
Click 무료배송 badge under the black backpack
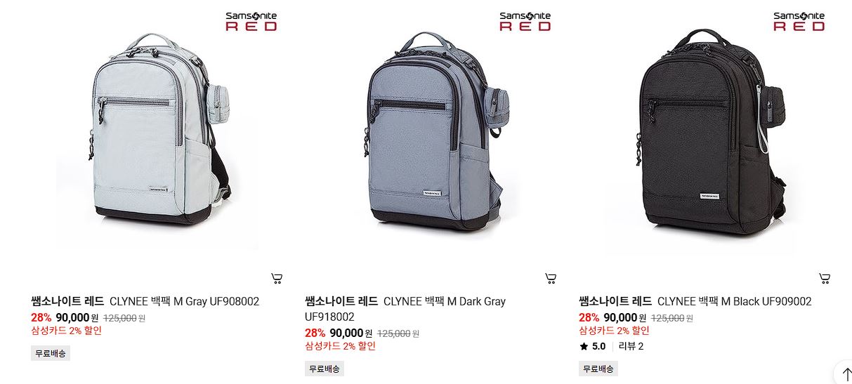598,369
